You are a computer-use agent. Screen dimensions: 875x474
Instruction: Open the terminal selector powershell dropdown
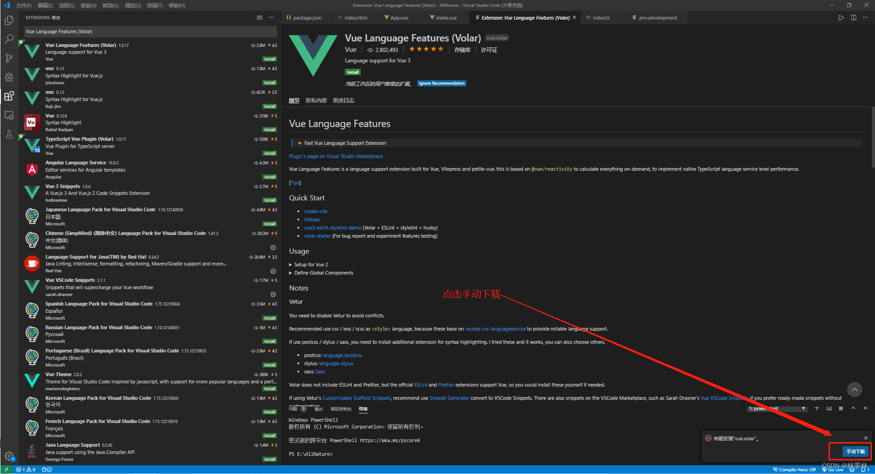pos(777,408)
